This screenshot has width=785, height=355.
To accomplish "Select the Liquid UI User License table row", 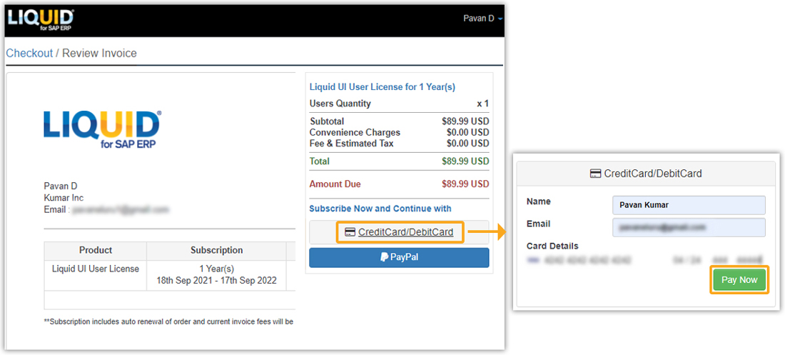I will click(170, 275).
